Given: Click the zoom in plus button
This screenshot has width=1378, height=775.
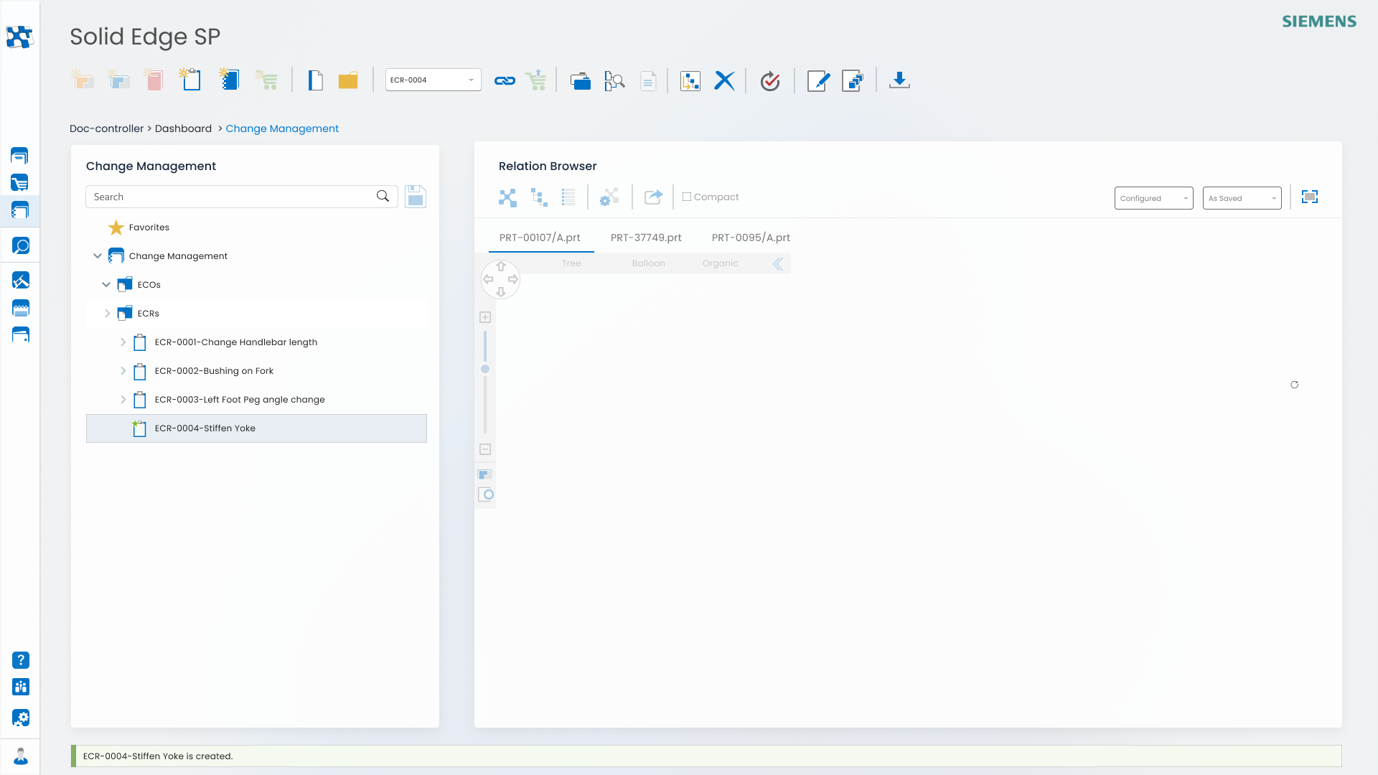Looking at the screenshot, I should 485,317.
